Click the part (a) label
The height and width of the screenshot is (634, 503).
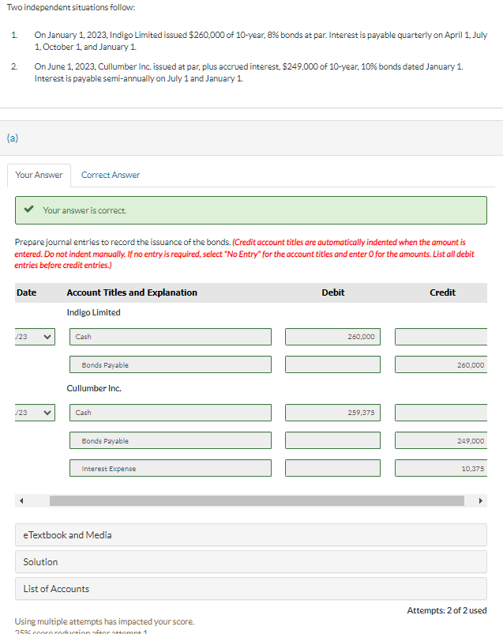(x=13, y=138)
